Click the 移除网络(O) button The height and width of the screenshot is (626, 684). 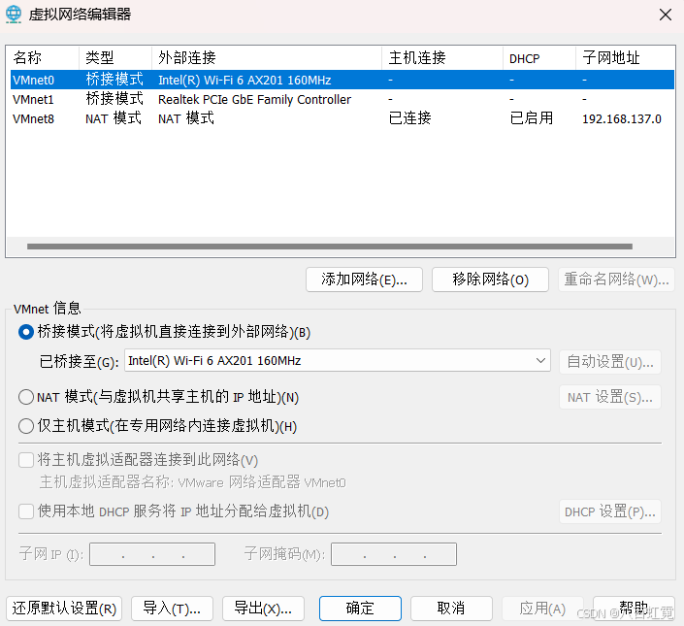click(x=490, y=280)
